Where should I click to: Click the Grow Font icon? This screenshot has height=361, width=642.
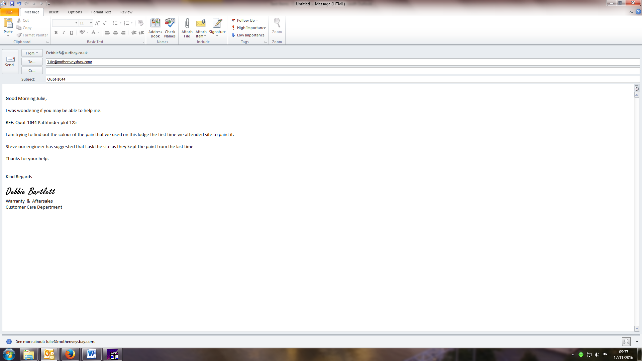pos(97,23)
